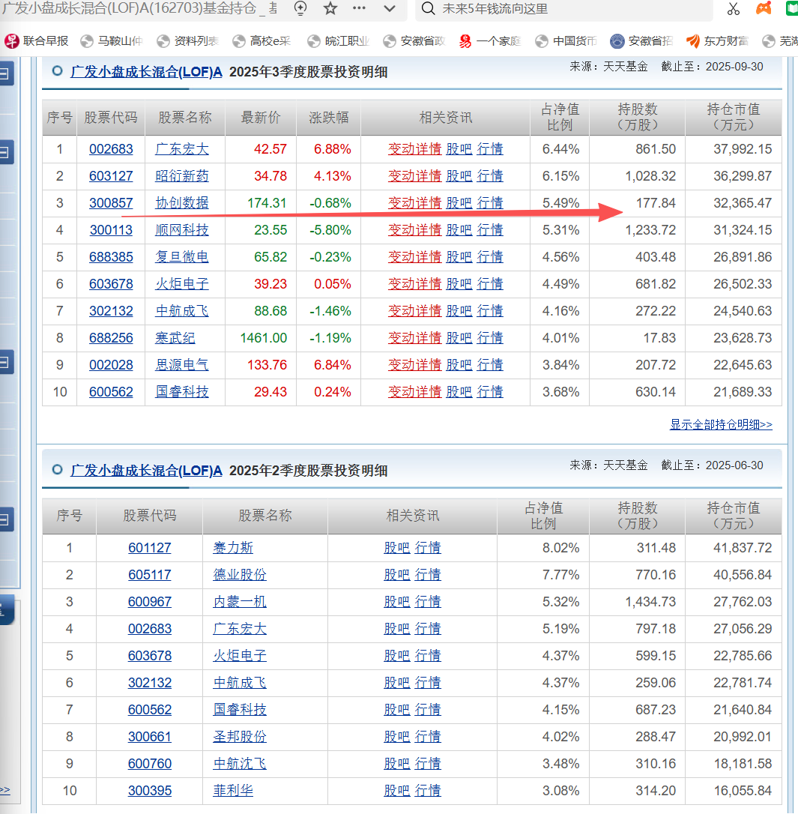Open 东方财富 bookmark
This screenshot has width=798, height=814.
[x=717, y=41]
